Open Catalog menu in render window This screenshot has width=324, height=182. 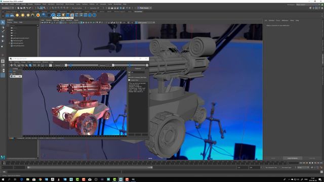point(16,62)
